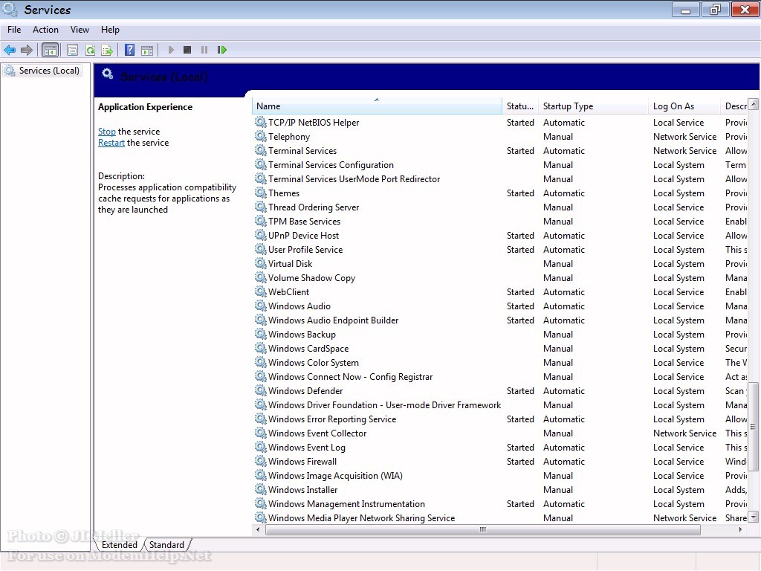Click the Start Service play icon
The image size is (761, 571).
171,50
